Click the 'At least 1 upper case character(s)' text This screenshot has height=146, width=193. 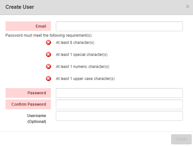coord(85,79)
